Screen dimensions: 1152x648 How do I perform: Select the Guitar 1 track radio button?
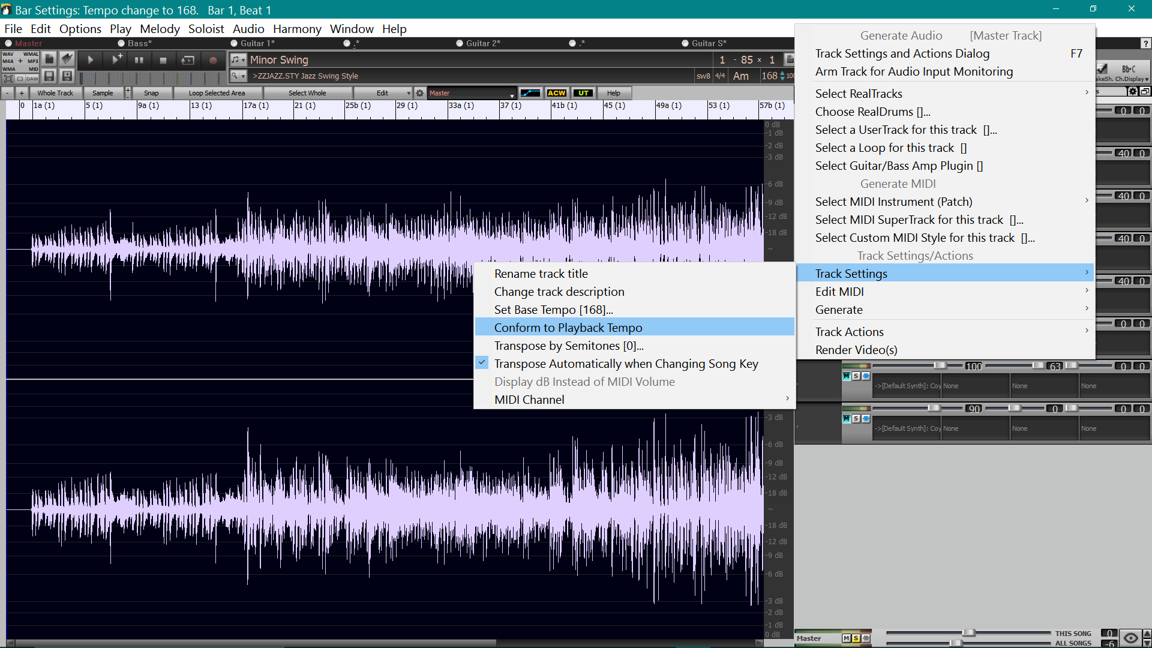(x=234, y=43)
